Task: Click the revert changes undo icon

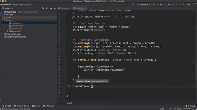Action: click(x=184, y=5)
